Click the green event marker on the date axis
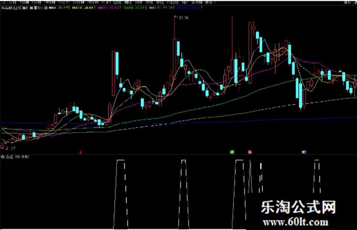The height and width of the screenshot is (230, 357). coord(232,152)
